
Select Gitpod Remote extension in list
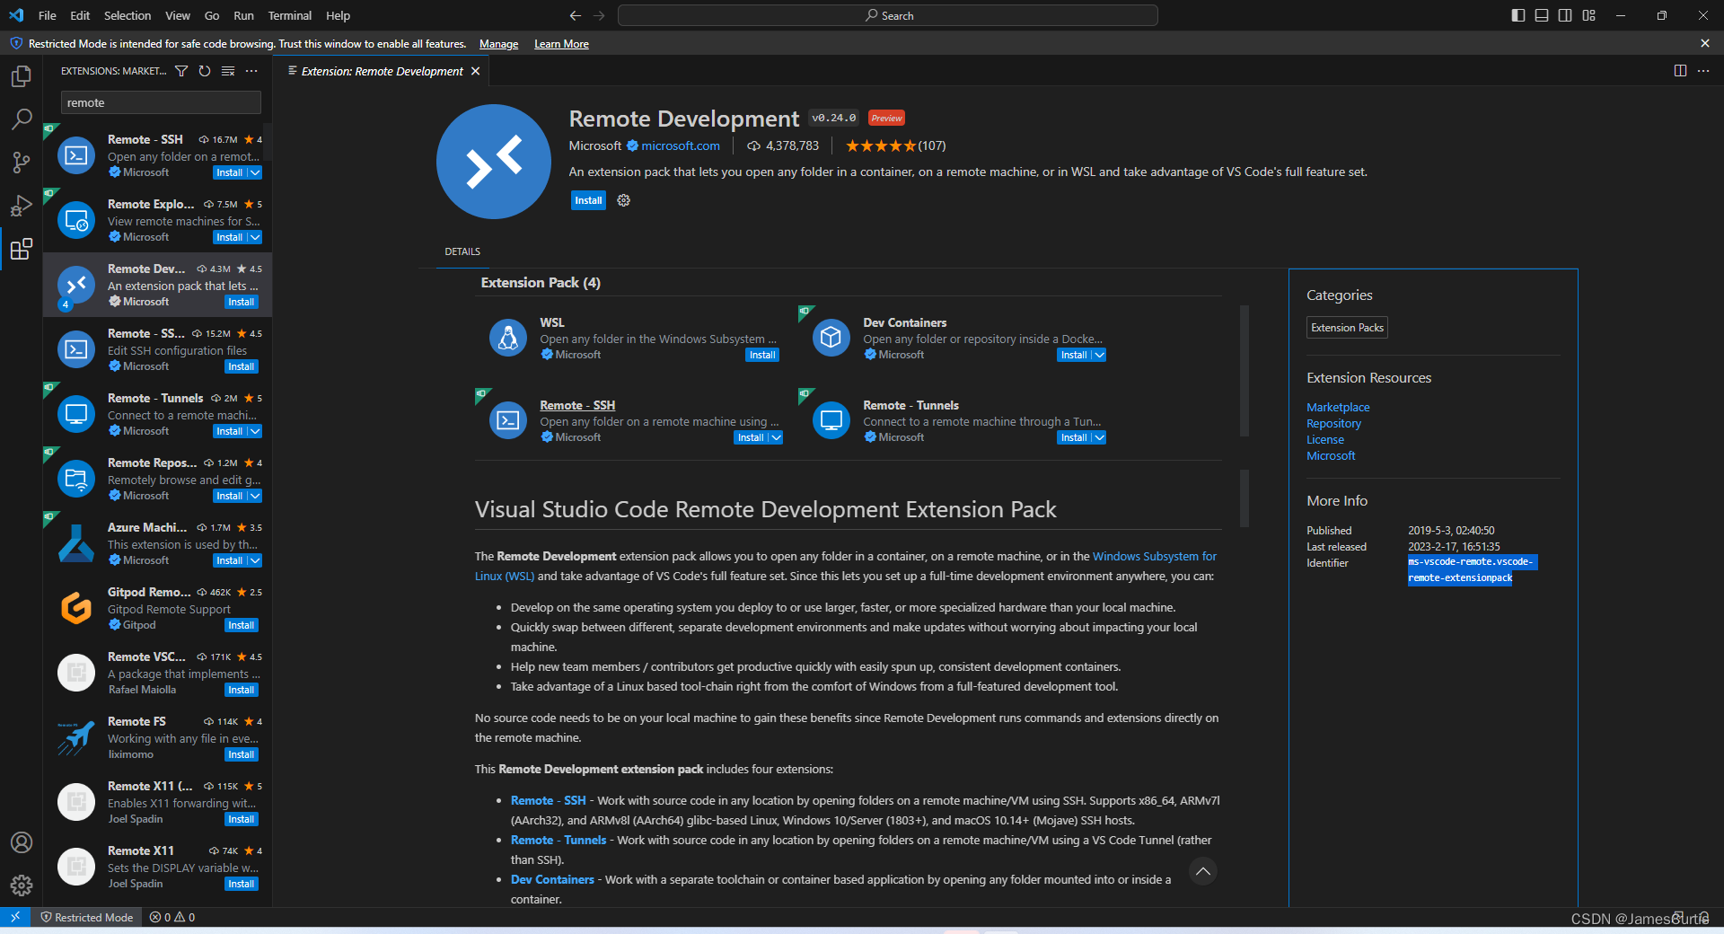[x=158, y=608]
